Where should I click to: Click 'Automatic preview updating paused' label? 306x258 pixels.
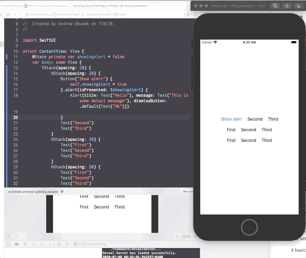(33, 192)
